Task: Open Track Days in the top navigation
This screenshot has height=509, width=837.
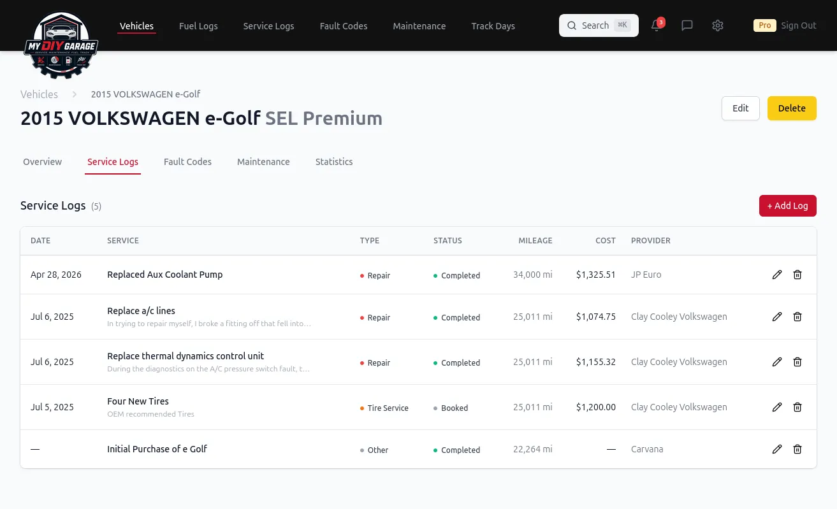Action: (493, 26)
